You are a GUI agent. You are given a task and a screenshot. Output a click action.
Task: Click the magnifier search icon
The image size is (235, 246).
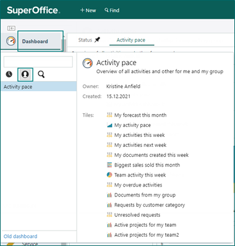pyautogui.click(x=41, y=74)
